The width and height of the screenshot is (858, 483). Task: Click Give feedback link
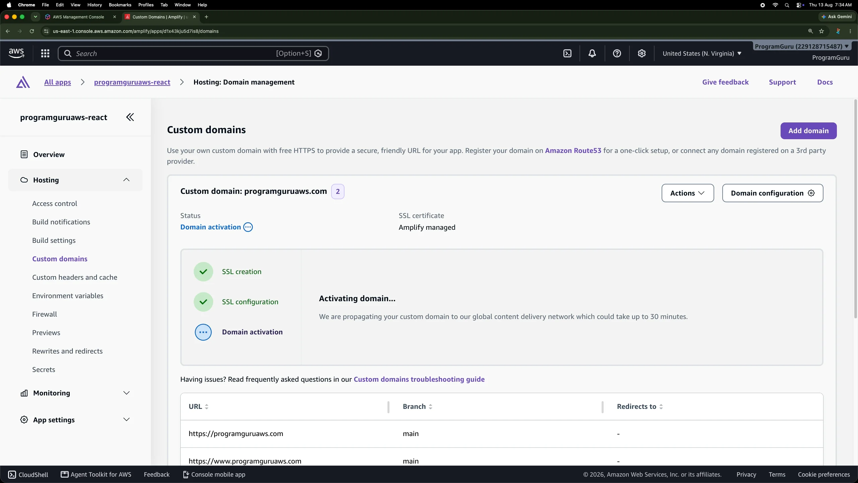coord(725,82)
